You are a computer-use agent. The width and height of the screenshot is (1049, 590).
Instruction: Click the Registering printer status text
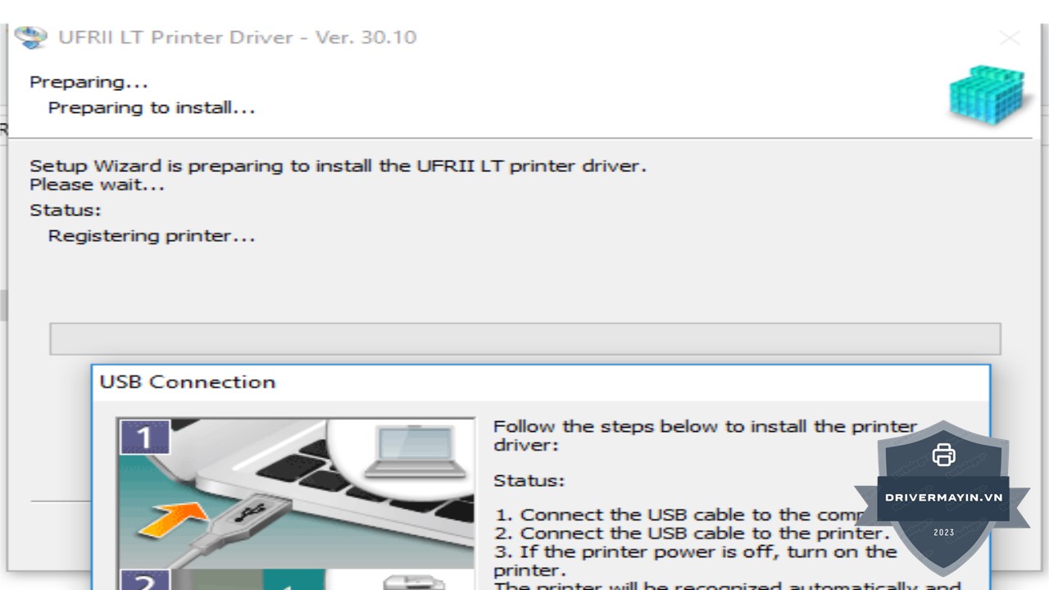[x=152, y=236]
